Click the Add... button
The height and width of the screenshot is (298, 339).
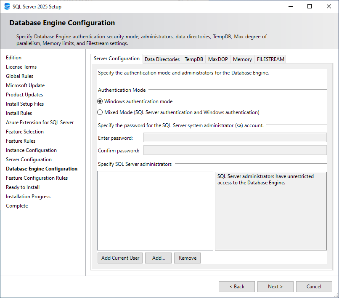(x=158, y=258)
